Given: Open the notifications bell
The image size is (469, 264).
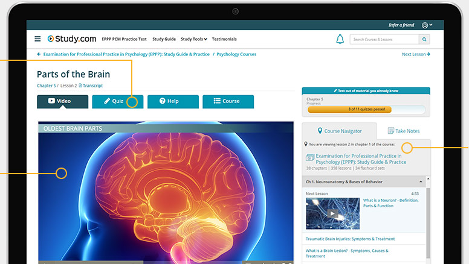Looking at the screenshot, I should click(x=340, y=39).
